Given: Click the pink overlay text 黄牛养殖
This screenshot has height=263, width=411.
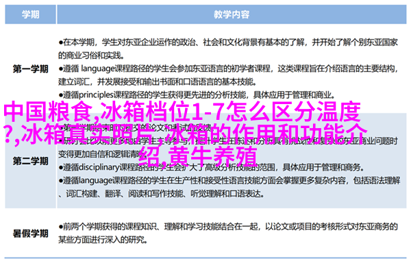Looking at the screenshot, I should [212, 156].
